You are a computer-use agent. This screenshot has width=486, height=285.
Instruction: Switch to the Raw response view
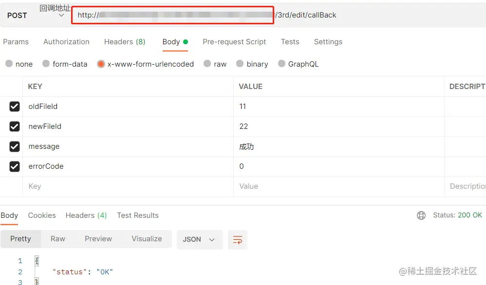58,239
